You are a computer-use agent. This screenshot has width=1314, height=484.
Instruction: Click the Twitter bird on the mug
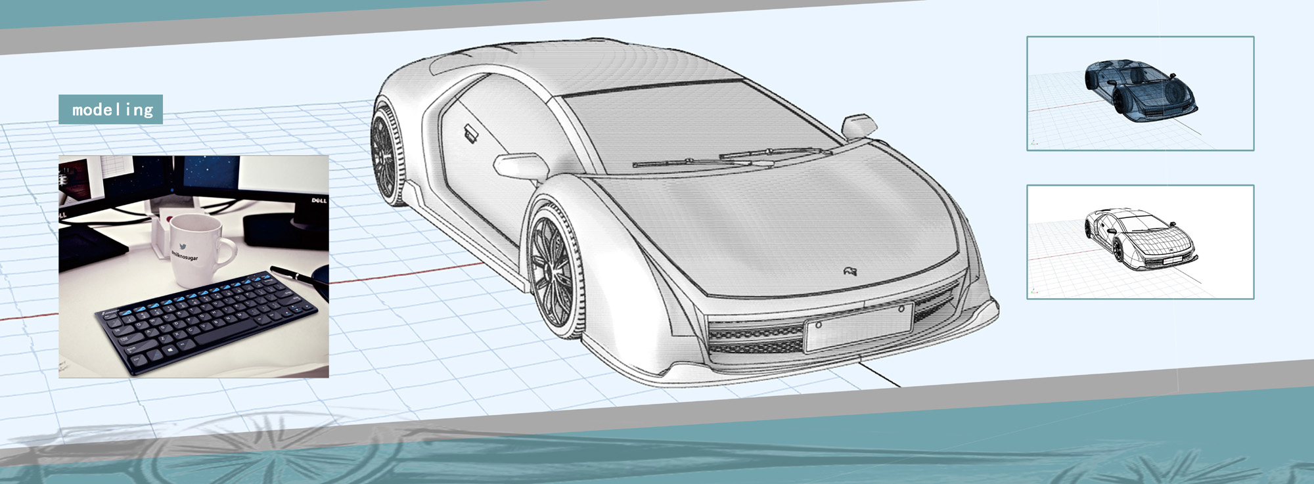[182, 247]
